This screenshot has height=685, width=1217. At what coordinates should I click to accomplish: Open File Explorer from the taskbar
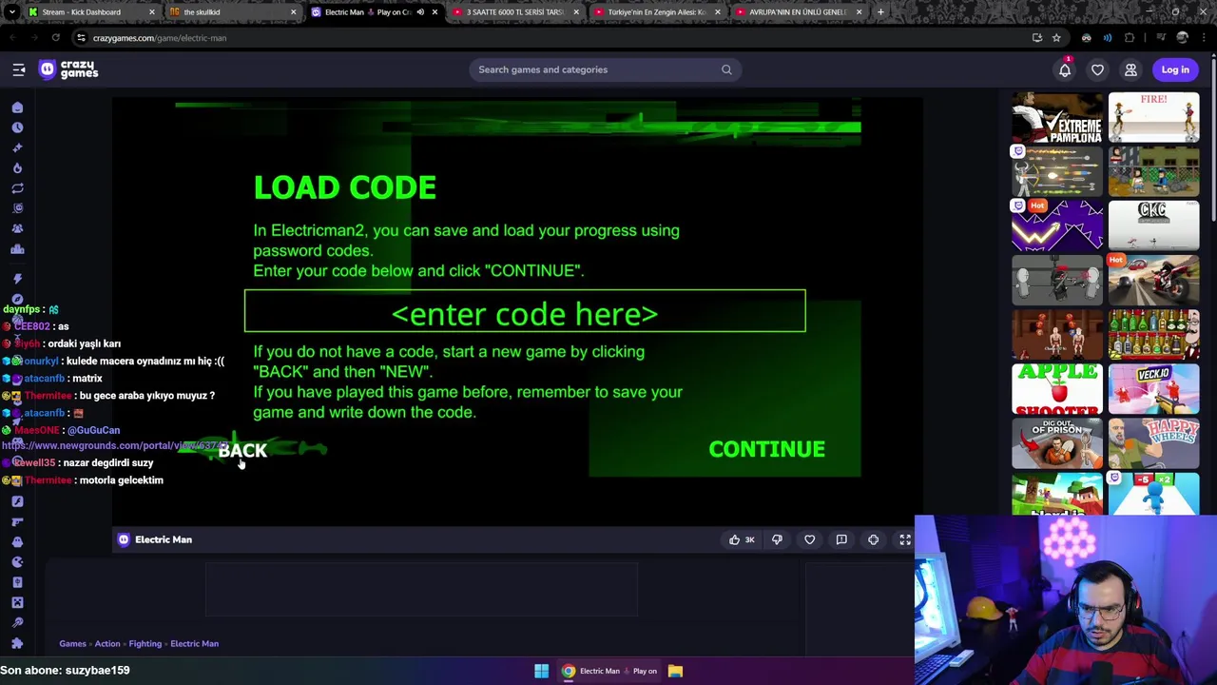coord(675,671)
